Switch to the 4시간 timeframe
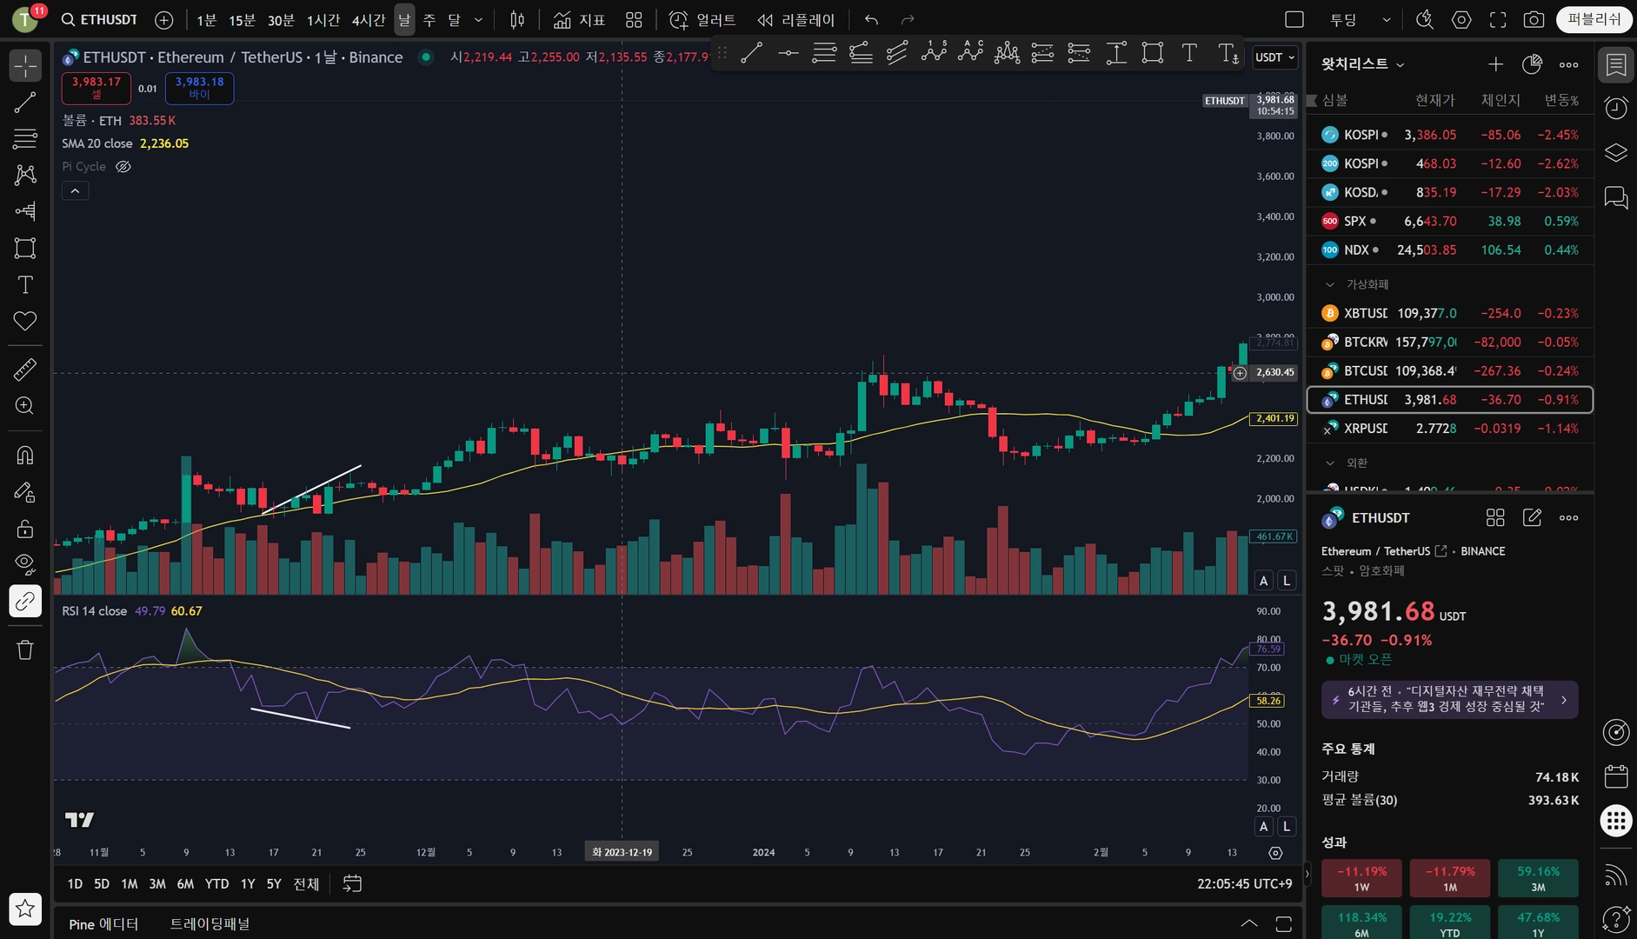The height and width of the screenshot is (939, 1637). (x=368, y=19)
